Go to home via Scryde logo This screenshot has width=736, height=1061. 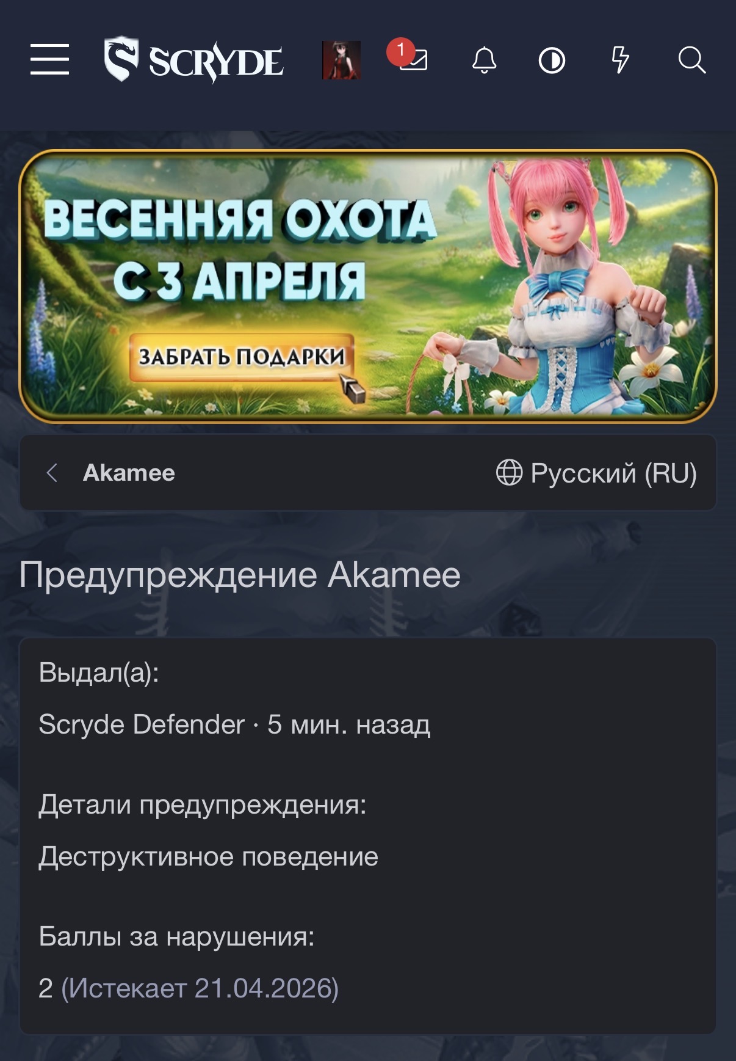click(193, 59)
